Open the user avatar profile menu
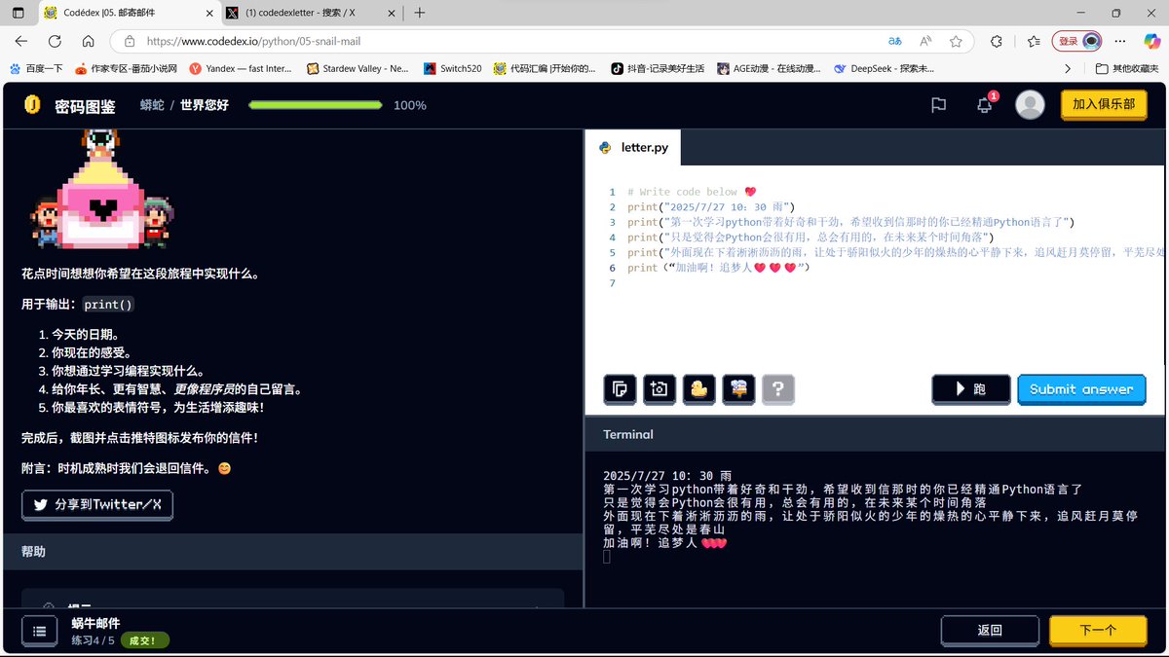1169x657 pixels. point(1030,105)
